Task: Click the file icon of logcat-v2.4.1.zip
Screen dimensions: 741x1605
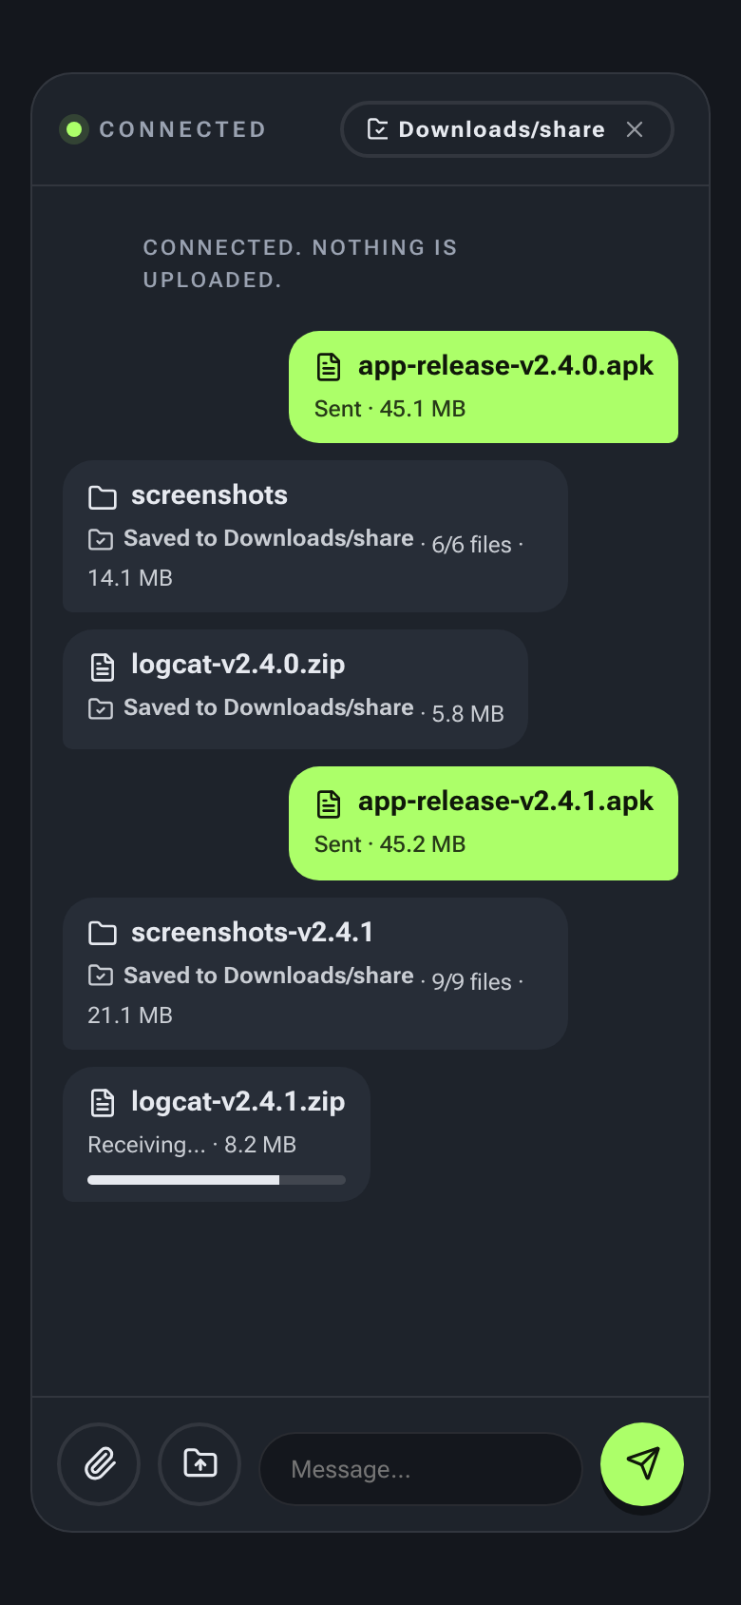Action: pyautogui.click(x=103, y=1103)
